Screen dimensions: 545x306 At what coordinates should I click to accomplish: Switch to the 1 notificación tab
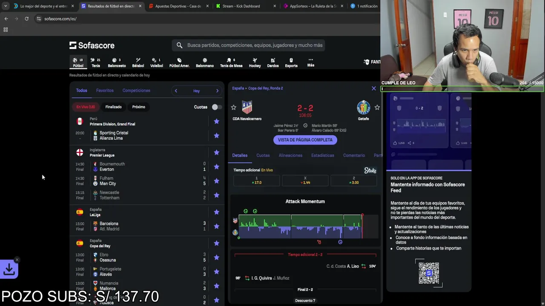[364, 6]
